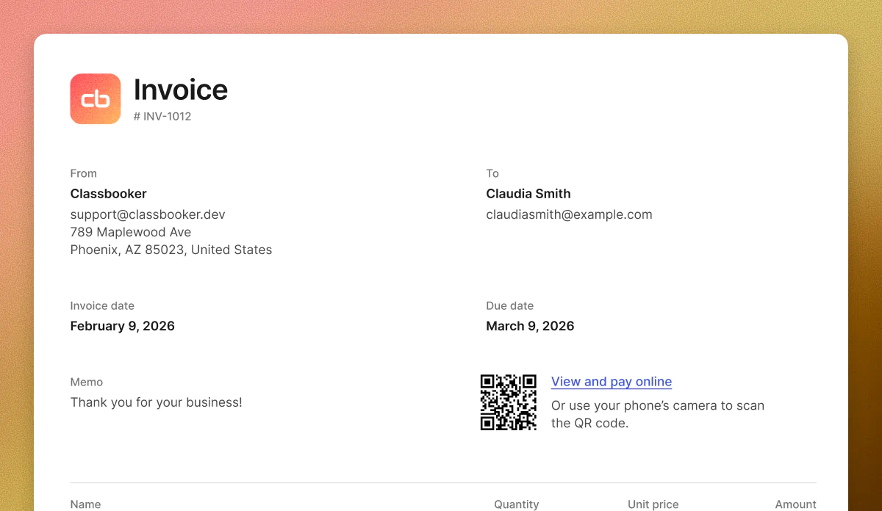The height and width of the screenshot is (511, 882).
Task: Click the recipient name Claudia Smith
Action: 528,194
